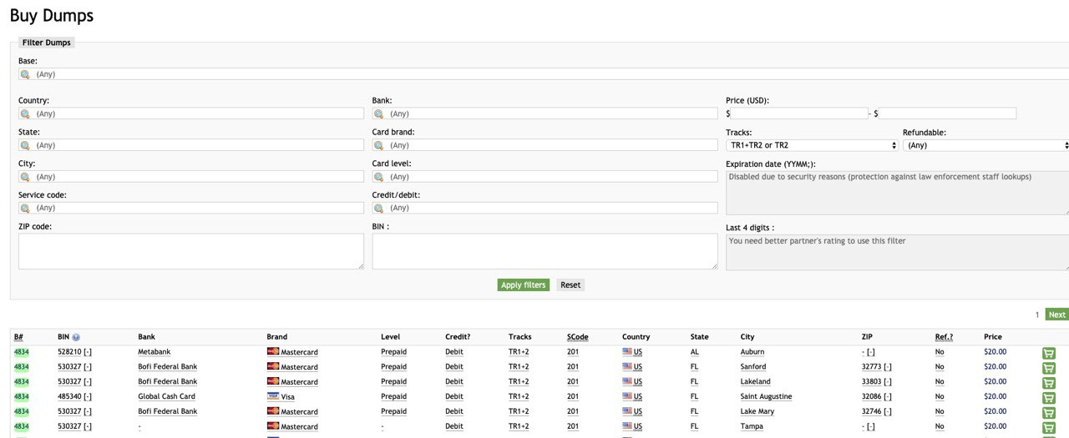The height and width of the screenshot is (438, 1069).
Task: Click the maximum Price input field
Action: click(x=948, y=113)
